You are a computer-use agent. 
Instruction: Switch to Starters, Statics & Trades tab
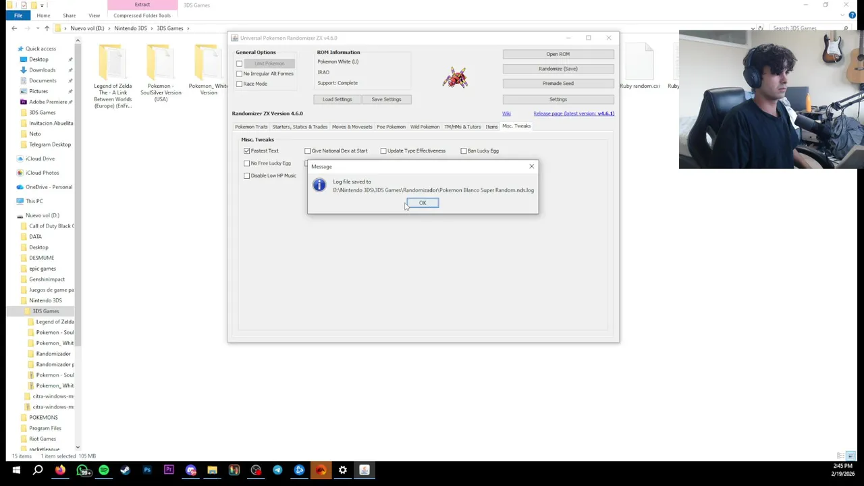coord(300,127)
